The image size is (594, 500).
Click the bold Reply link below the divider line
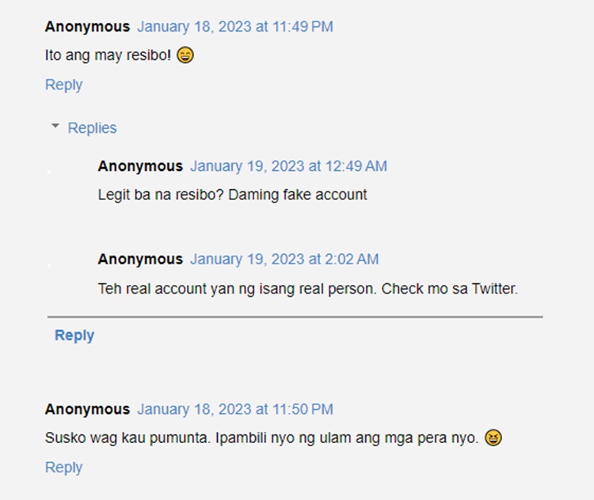(74, 335)
